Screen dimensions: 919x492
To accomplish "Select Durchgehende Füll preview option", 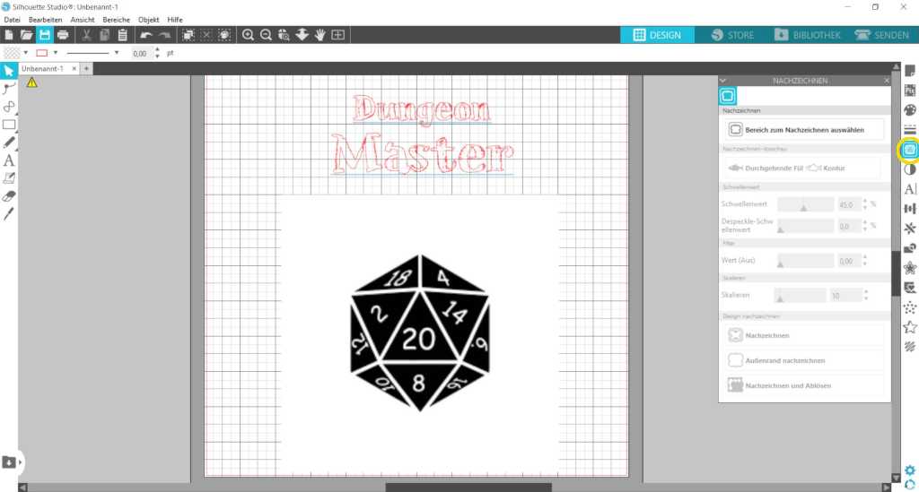I will pyautogui.click(x=766, y=168).
